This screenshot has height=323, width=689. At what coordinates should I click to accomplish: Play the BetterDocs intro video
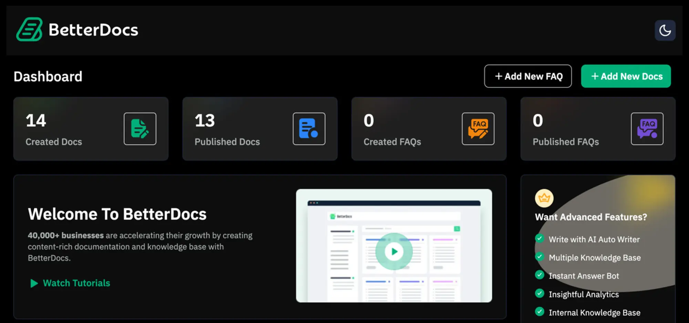[394, 252]
